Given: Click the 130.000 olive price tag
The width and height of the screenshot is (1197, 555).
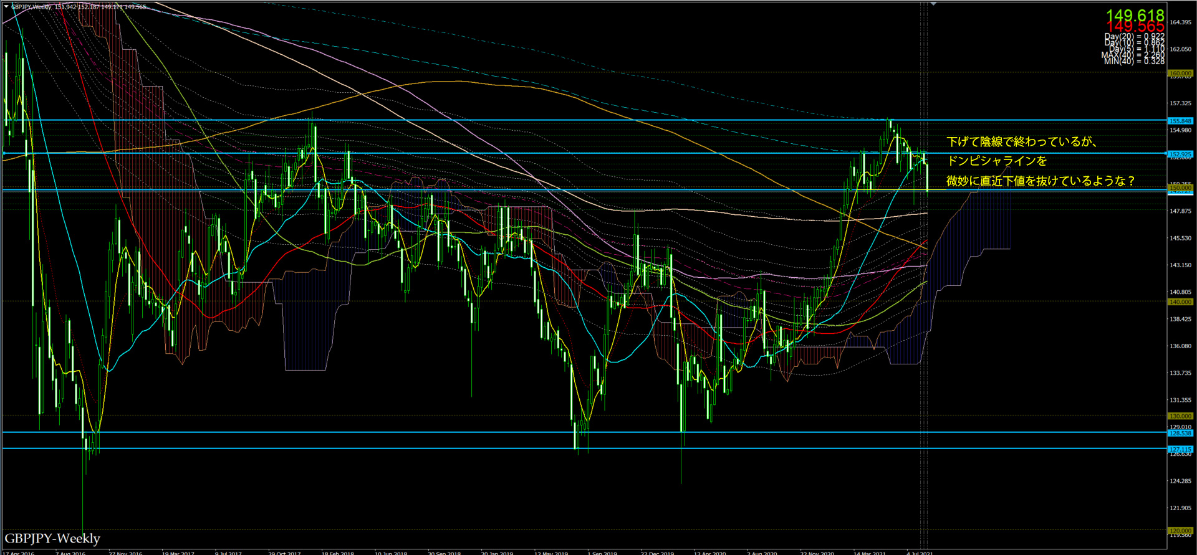Looking at the screenshot, I should pyautogui.click(x=1180, y=416).
